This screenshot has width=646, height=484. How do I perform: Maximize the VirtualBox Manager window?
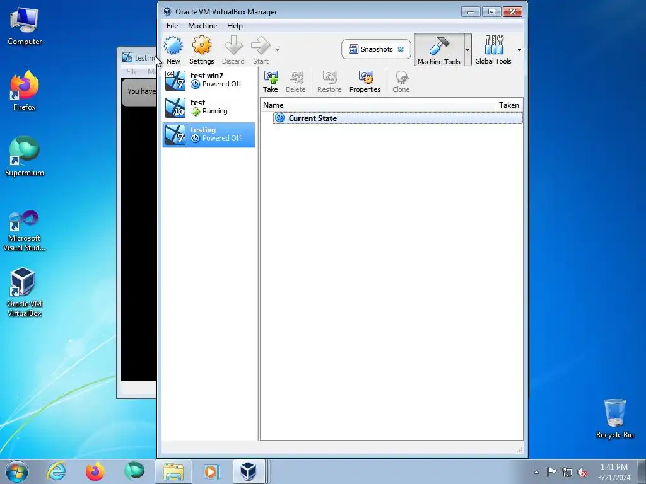click(491, 11)
